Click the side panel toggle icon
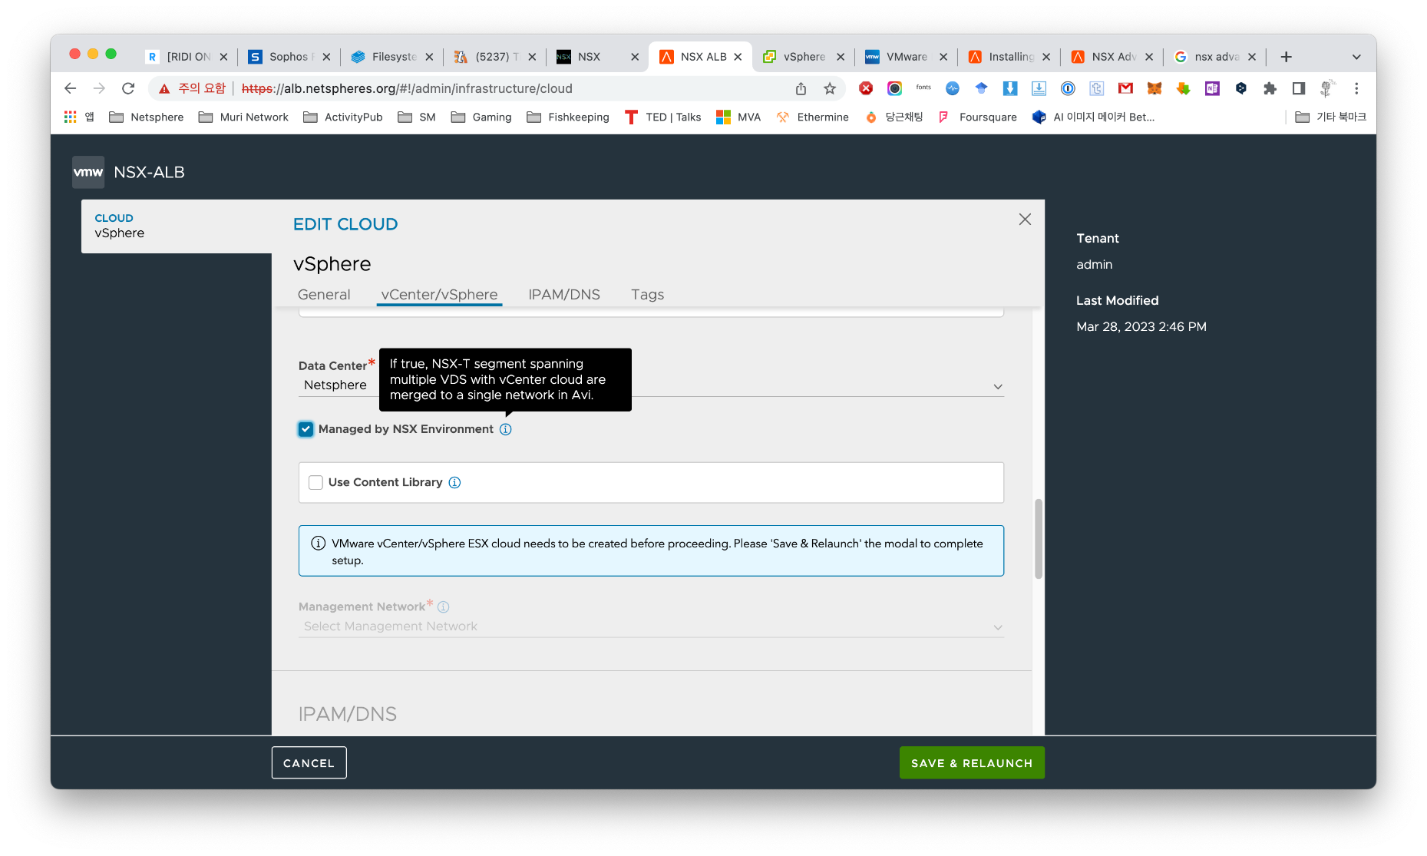 [1299, 88]
